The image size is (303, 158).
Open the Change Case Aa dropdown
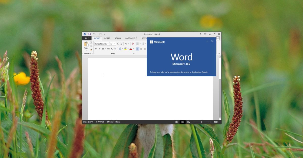(x=127, y=44)
